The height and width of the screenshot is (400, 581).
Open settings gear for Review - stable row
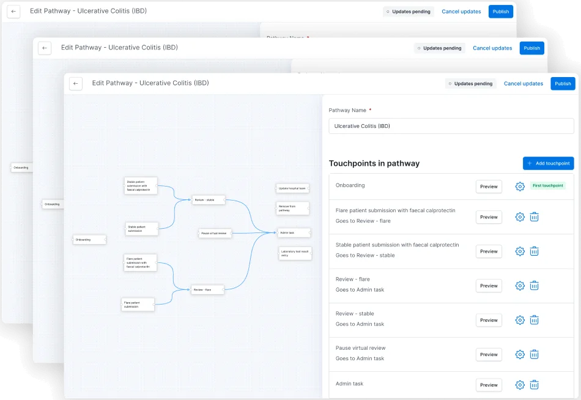pyautogui.click(x=520, y=320)
